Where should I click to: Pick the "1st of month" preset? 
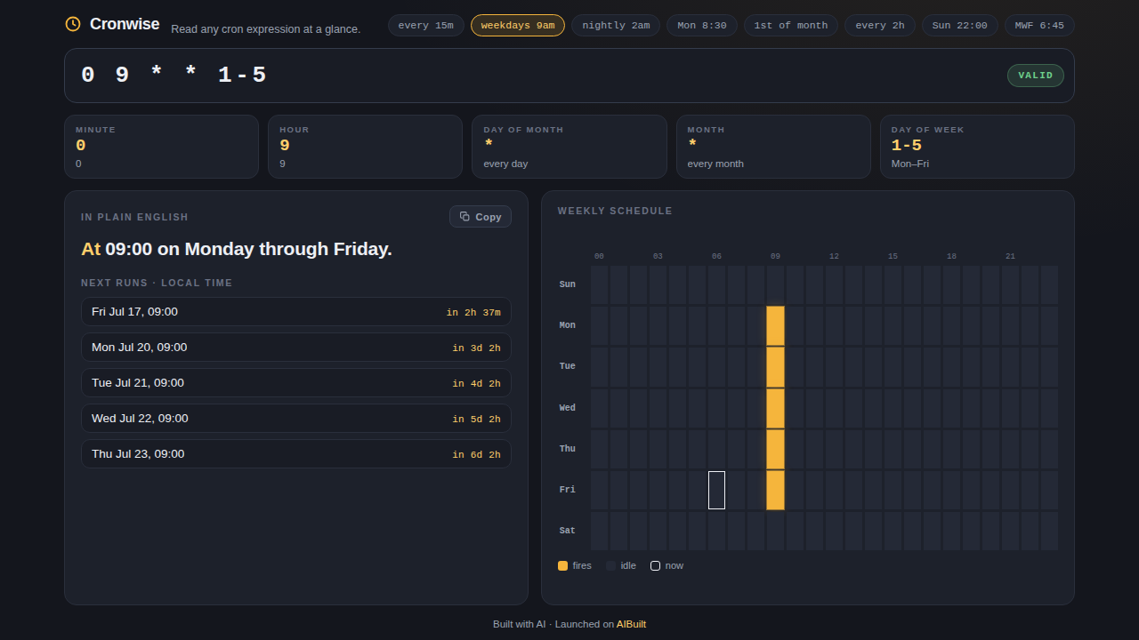tap(791, 25)
